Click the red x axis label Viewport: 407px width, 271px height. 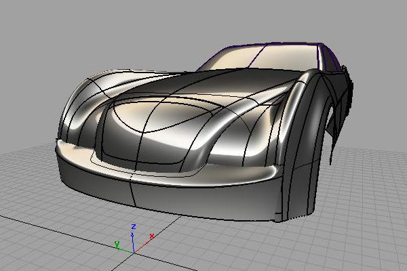[x=152, y=236]
